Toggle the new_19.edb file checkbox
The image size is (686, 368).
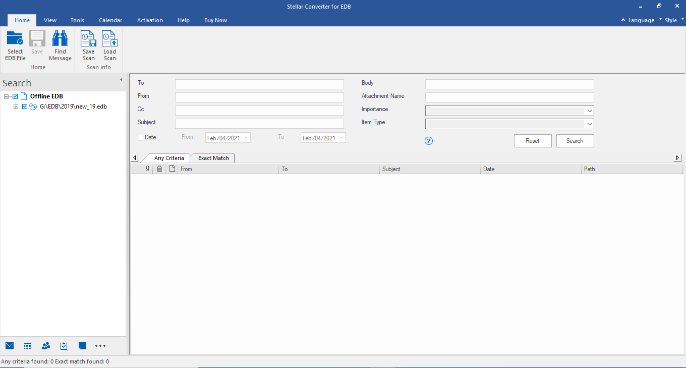pos(25,107)
